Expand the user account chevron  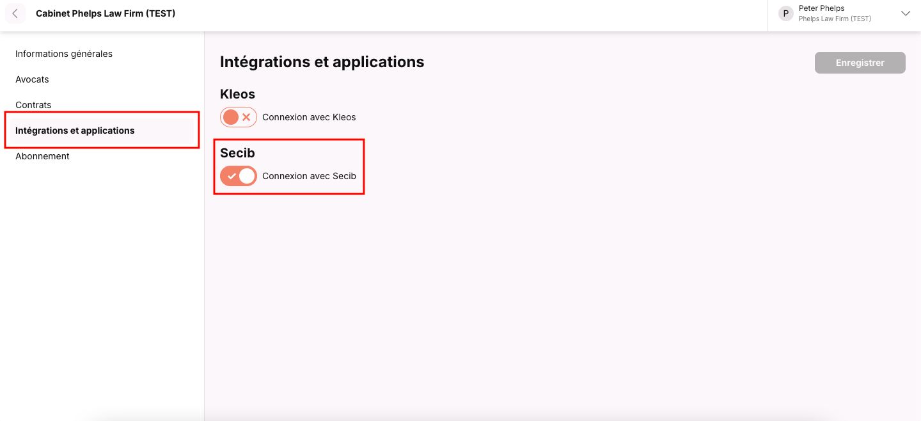pos(905,13)
